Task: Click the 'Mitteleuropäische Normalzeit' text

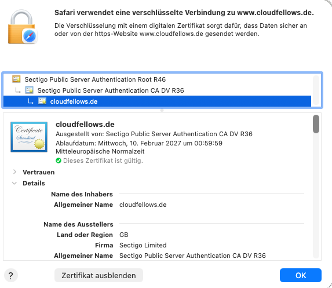Action: click(x=100, y=151)
